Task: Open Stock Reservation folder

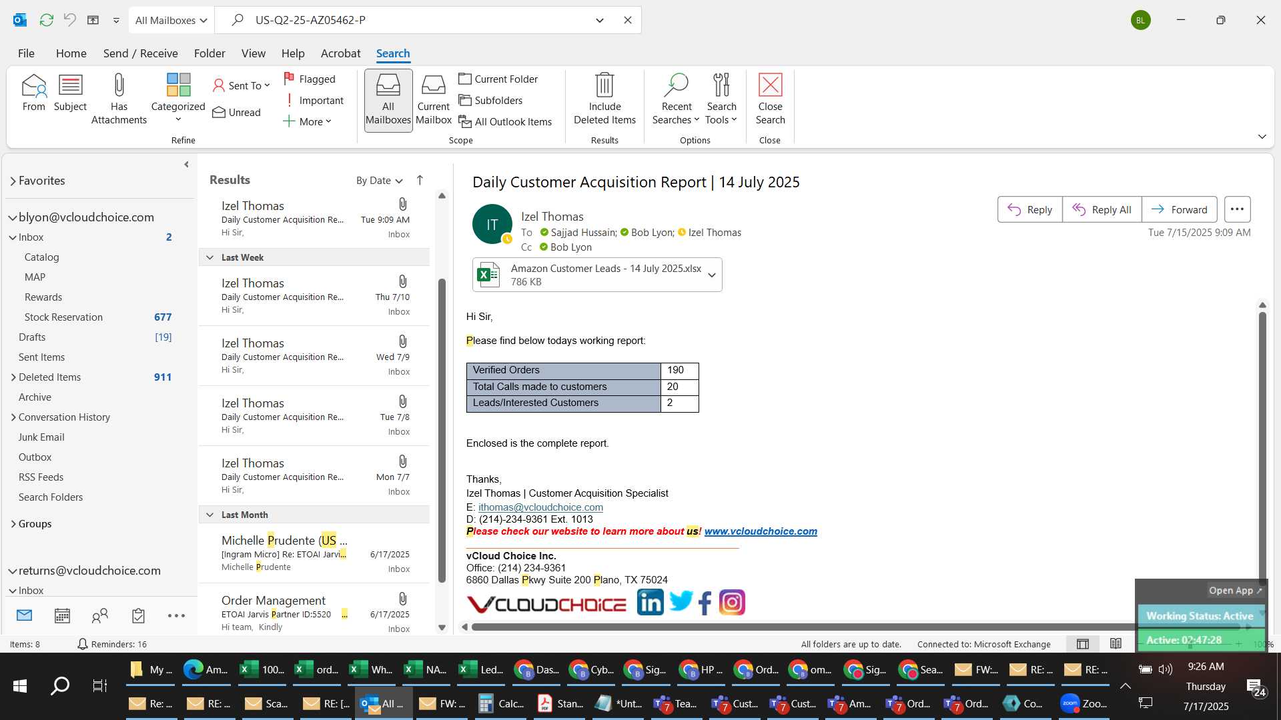Action: click(x=63, y=317)
